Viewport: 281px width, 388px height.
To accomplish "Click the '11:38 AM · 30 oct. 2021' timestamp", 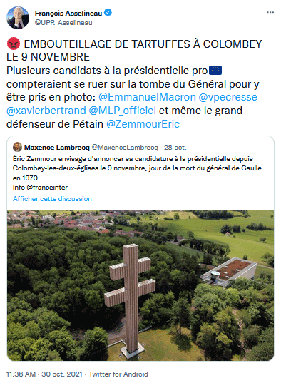I will tap(44, 374).
